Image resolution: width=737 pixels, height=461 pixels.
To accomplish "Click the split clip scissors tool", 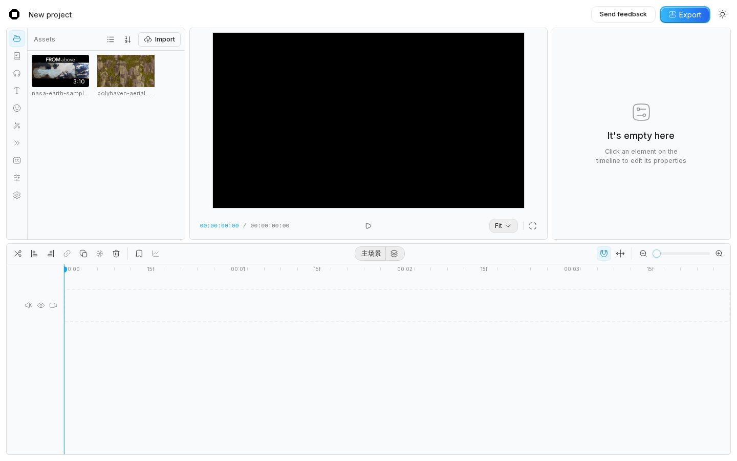I will click(18, 254).
